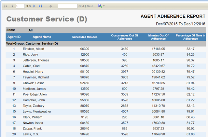Image resolution: width=208 pixels, height=137 pixels.
Task: Advance to the next report page
Action: click(35, 6)
